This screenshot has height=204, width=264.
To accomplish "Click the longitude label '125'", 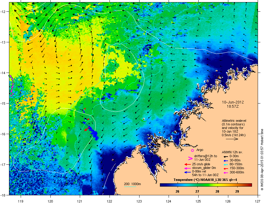I will click(199, 201).
